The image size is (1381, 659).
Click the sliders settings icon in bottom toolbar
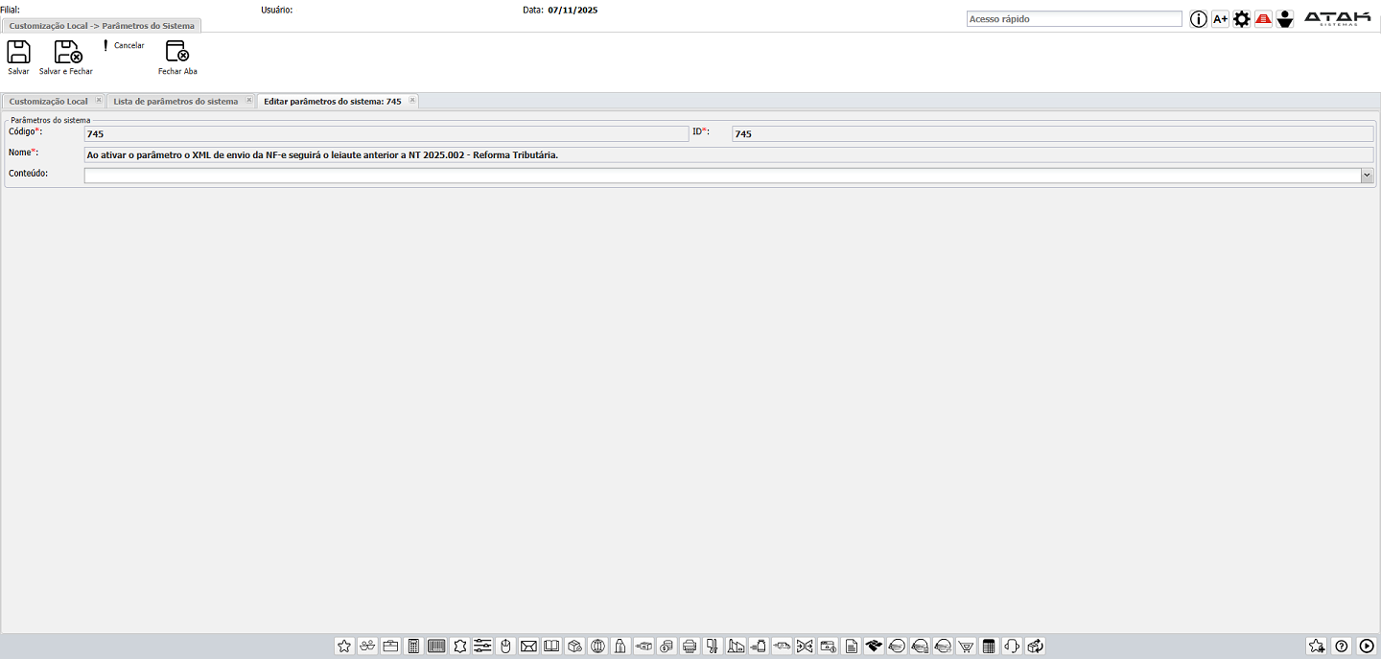482,647
